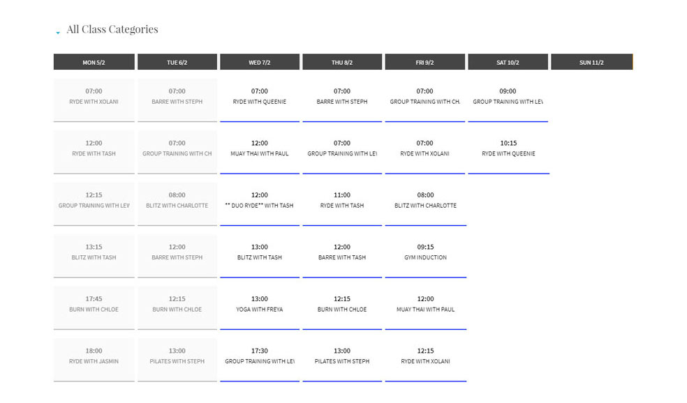Click Monday 17:45 Burn with Chloe

point(94,305)
